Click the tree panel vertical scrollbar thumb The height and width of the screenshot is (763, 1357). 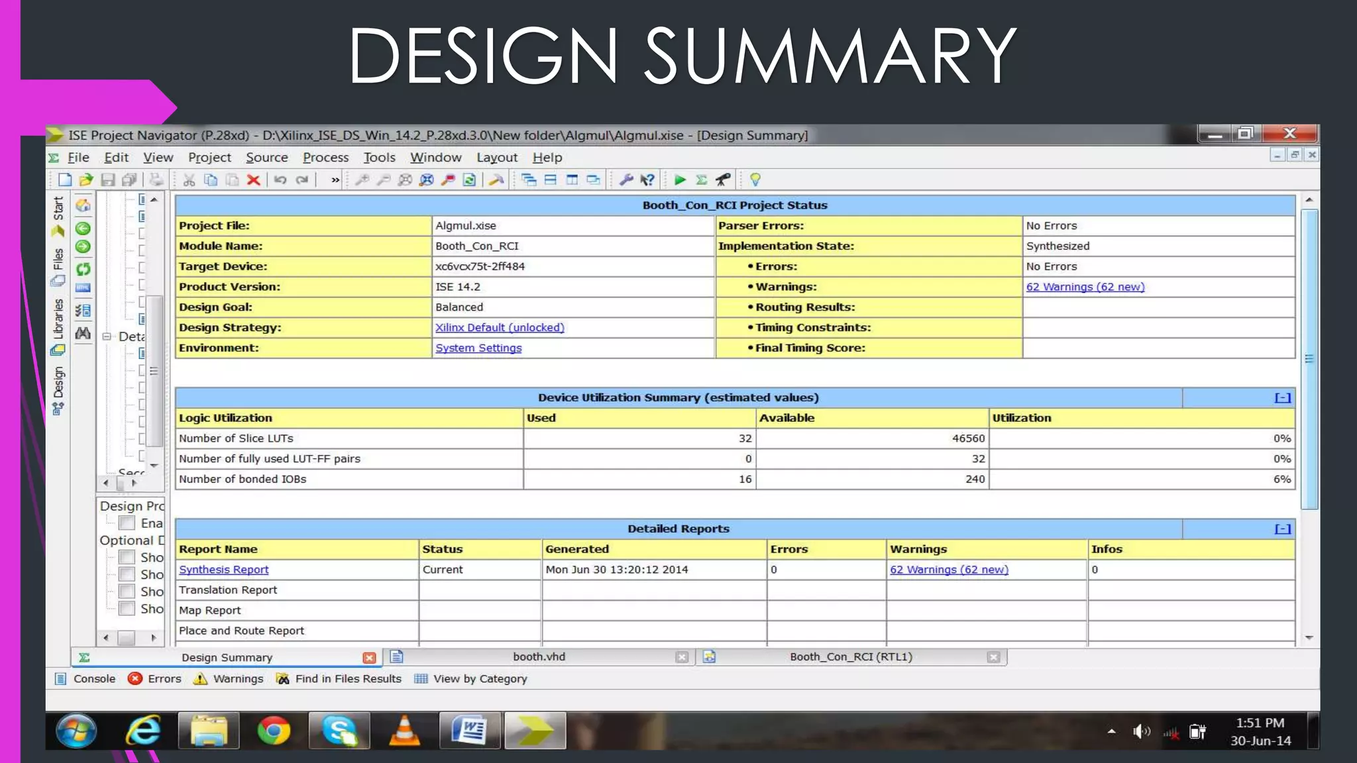coord(154,371)
